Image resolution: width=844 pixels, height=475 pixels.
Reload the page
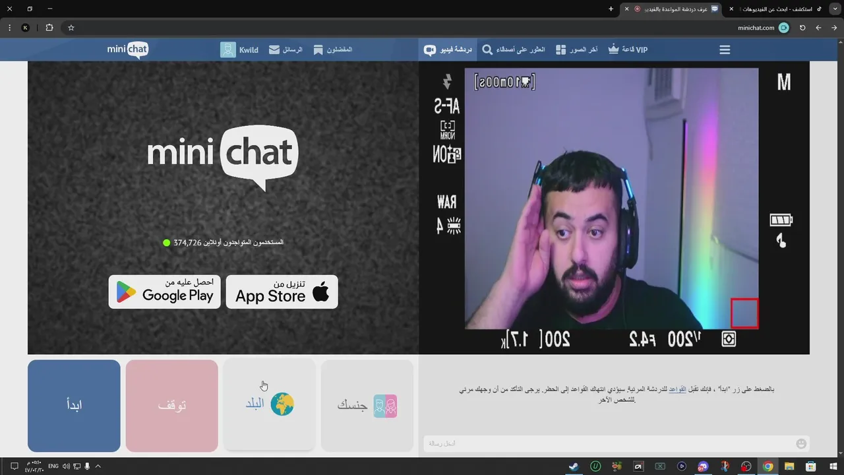click(x=802, y=28)
